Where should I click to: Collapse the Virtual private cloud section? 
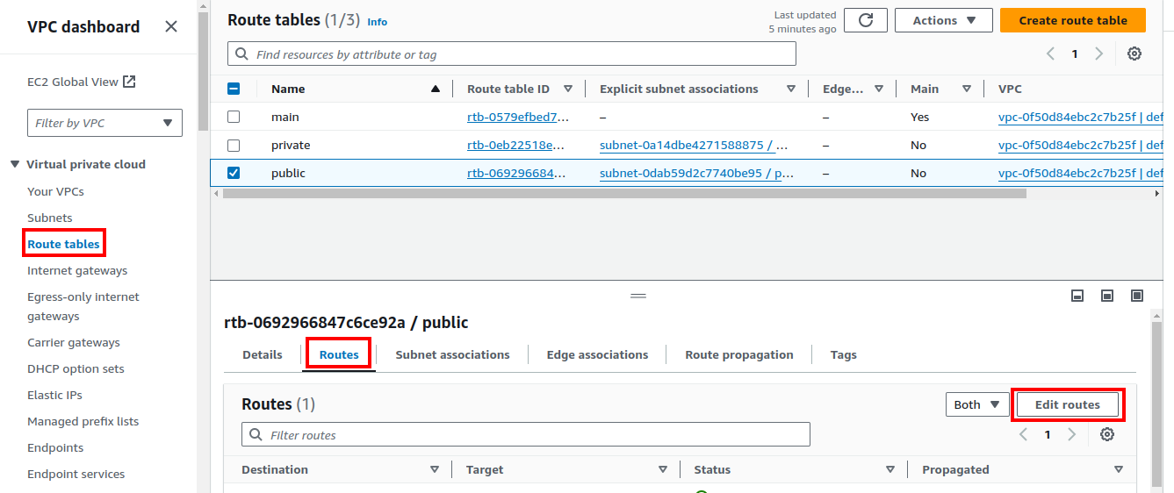click(x=15, y=164)
